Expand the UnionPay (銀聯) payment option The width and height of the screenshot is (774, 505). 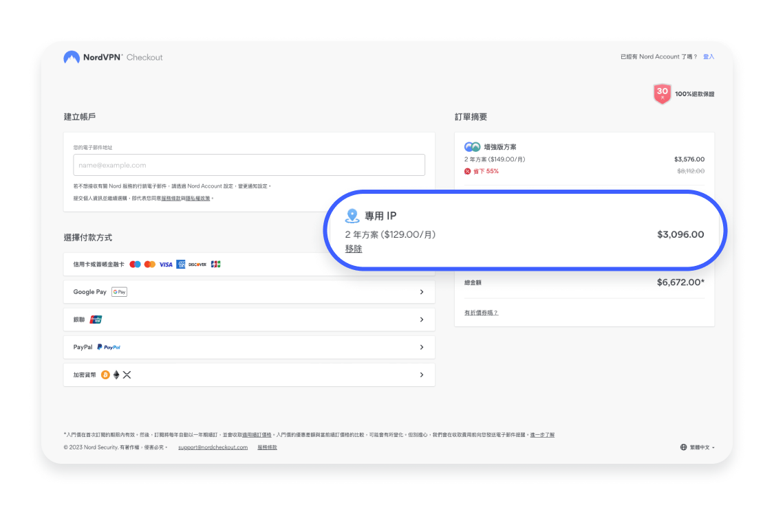tap(249, 319)
